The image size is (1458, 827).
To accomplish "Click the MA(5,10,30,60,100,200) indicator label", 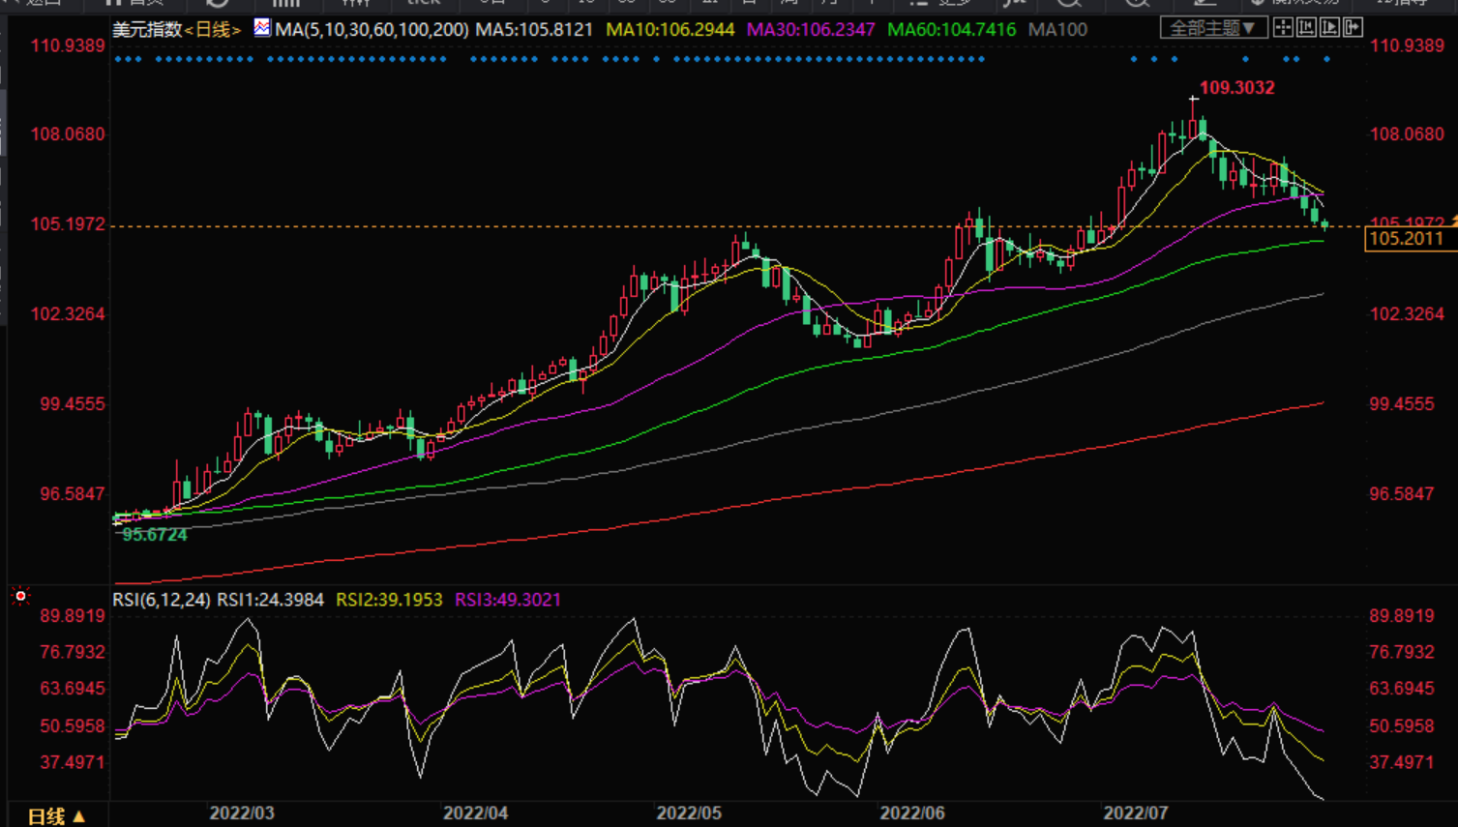I will (x=372, y=30).
